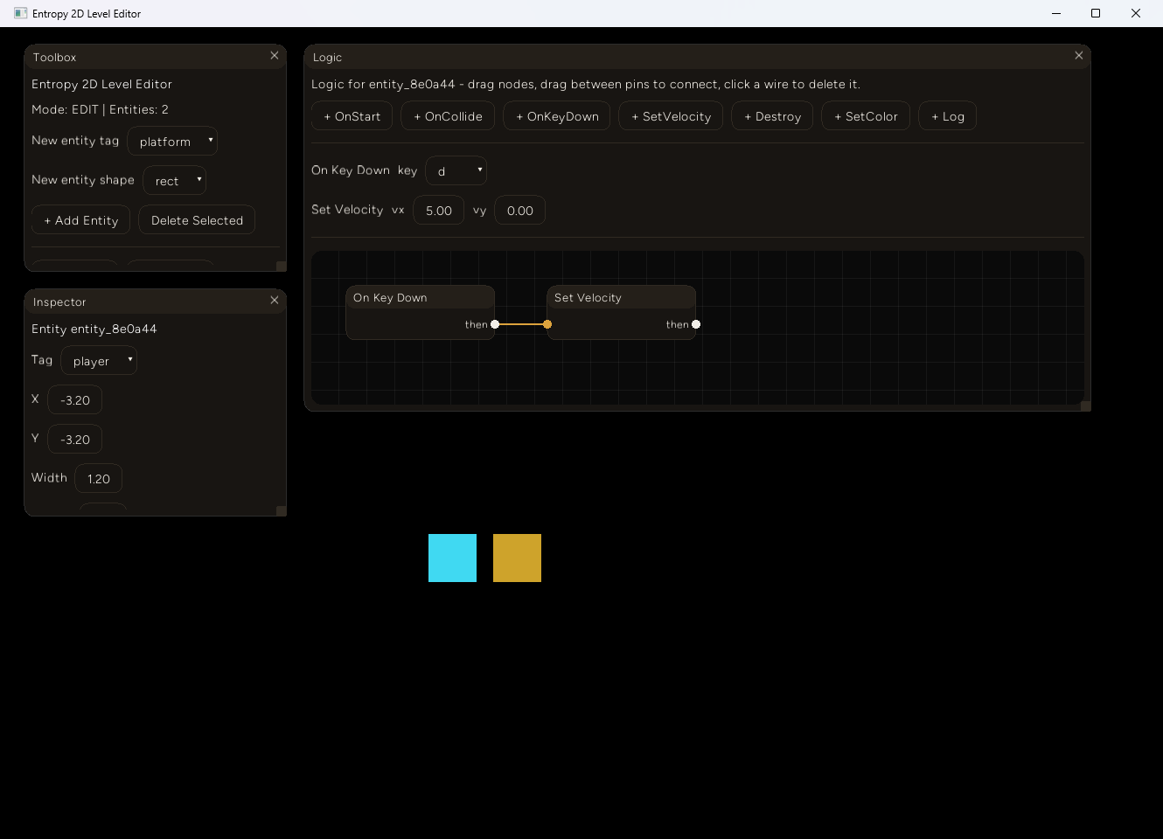
Task: Click the Toolbox panel title bar
Action: [x=156, y=57]
